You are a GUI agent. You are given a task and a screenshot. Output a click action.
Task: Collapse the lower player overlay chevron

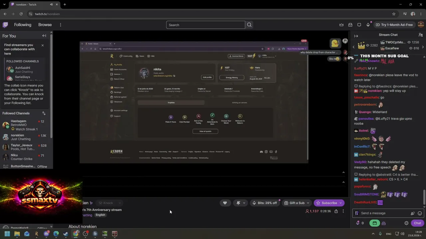tap(343, 182)
